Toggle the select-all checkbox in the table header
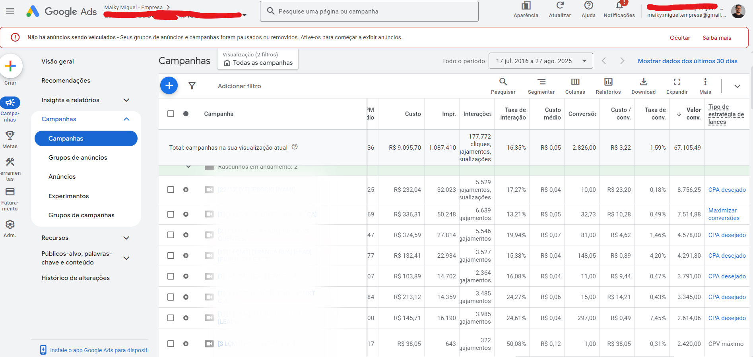The height and width of the screenshot is (357, 753). click(x=171, y=114)
